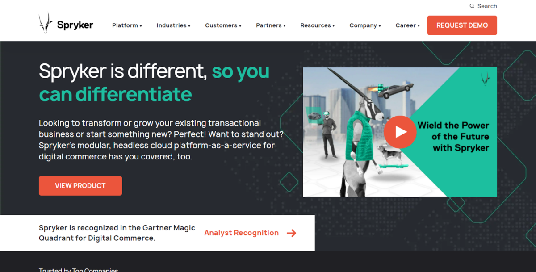Open the Platform dropdown menu
This screenshot has width=536, height=272.
(x=127, y=25)
